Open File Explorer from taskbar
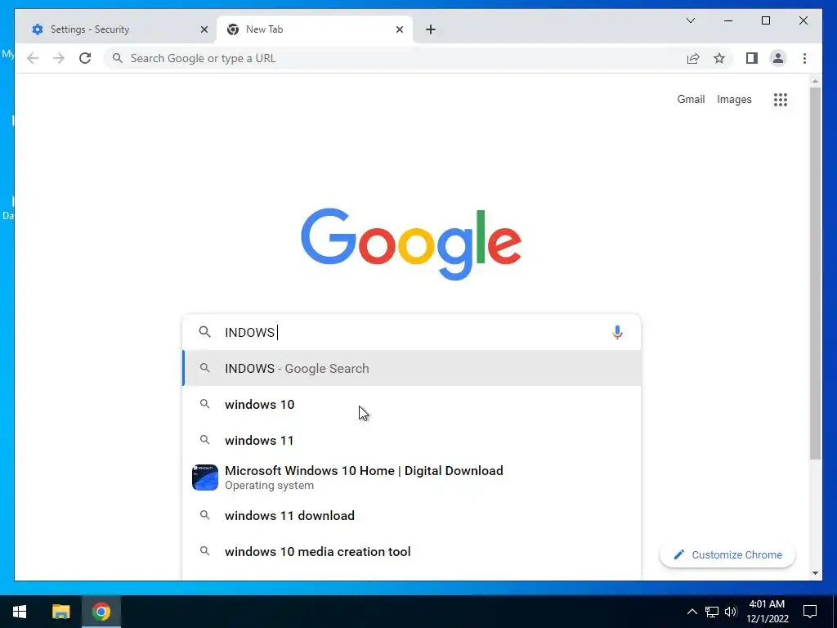The width and height of the screenshot is (837, 628). click(60, 612)
